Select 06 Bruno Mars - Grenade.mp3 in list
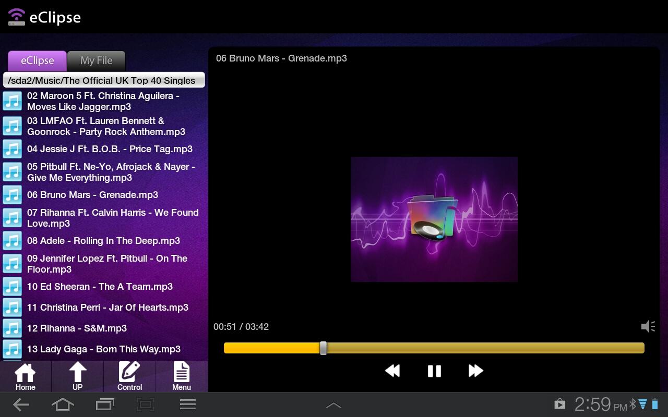This screenshot has height=417, width=668. (x=92, y=195)
